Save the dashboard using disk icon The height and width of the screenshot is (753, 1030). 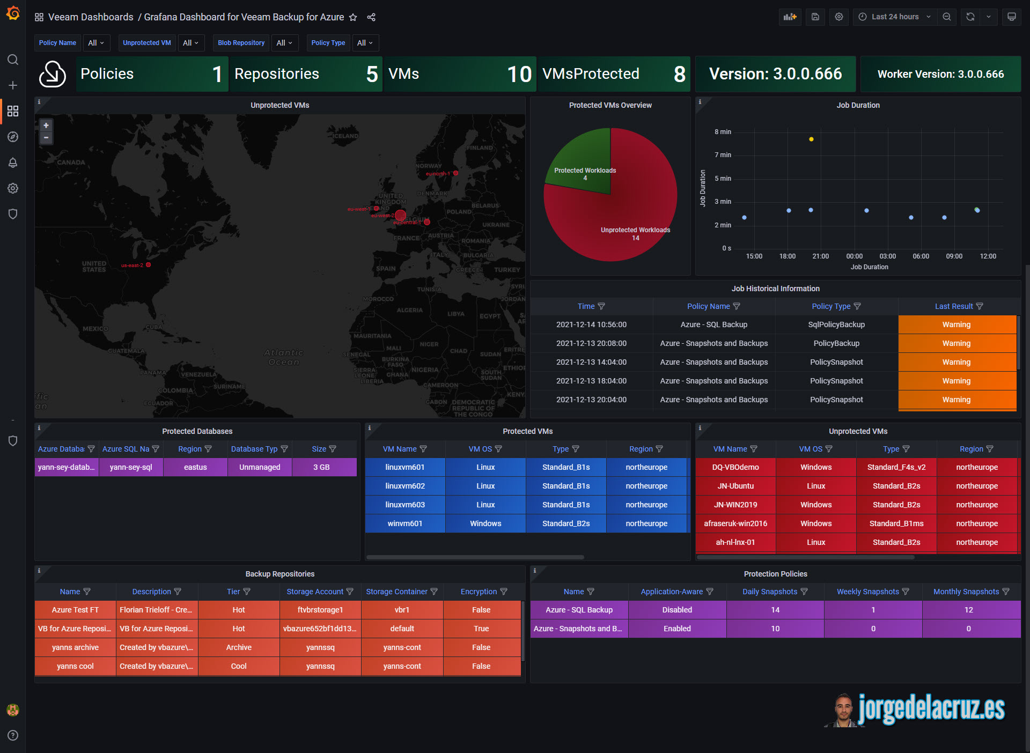coord(815,17)
